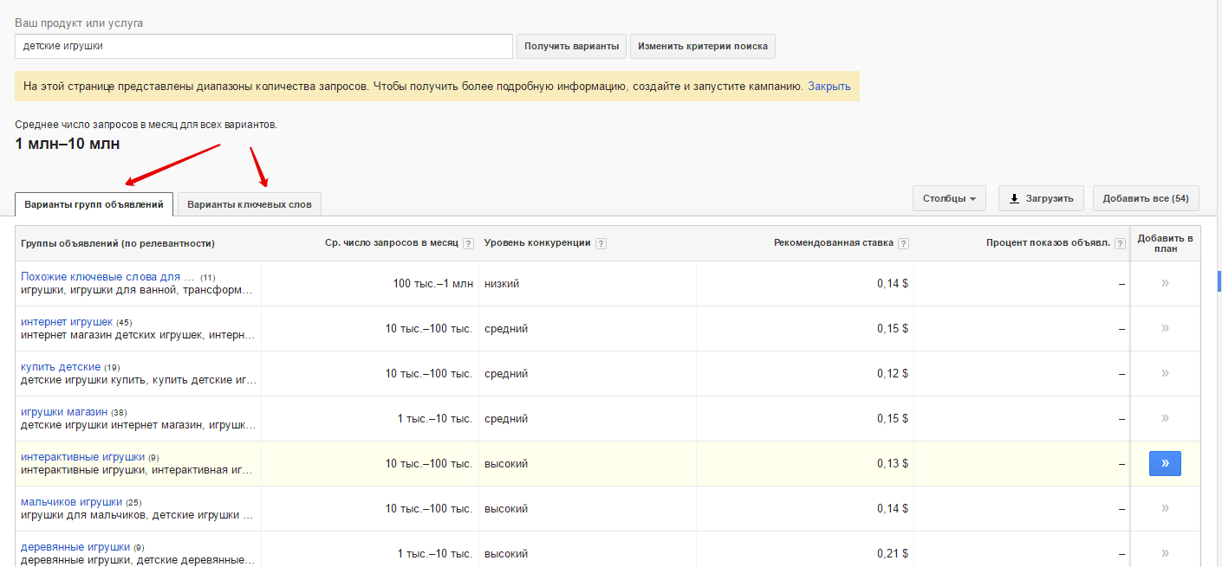1222x567 pixels.
Task: Sort by 'Группы объявлений (по релевантности)' header
Action: [118, 243]
